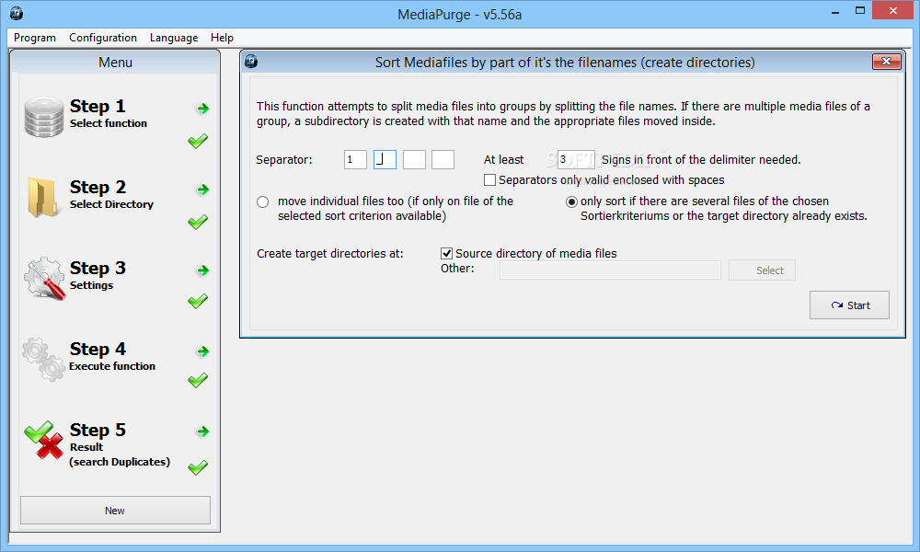920x552 pixels.
Task: Go to Step 2 Select Directory
Action: [111, 194]
